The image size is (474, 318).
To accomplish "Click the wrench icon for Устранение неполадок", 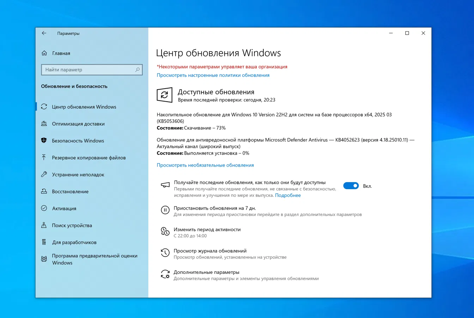I will pos(44,174).
